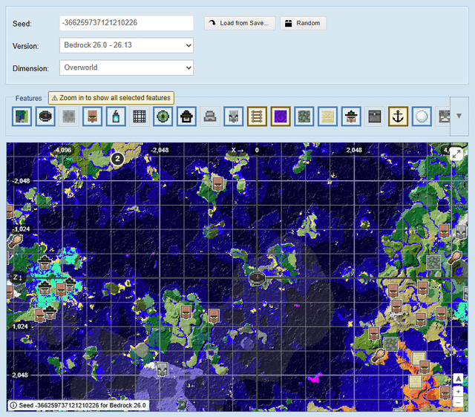Select the Dungeon spawner cage icon
Viewport: 475px width, 417px height.
(x=139, y=116)
